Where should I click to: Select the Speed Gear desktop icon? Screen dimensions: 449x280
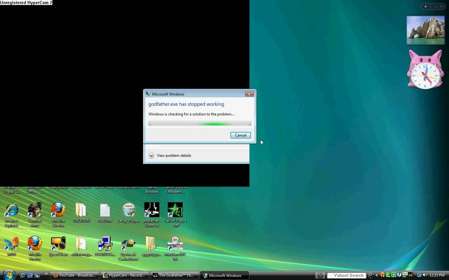click(58, 246)
